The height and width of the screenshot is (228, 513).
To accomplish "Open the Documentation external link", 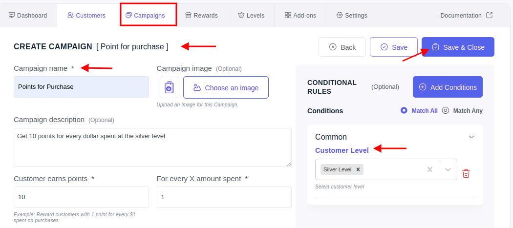I will [x=466, y=15].
